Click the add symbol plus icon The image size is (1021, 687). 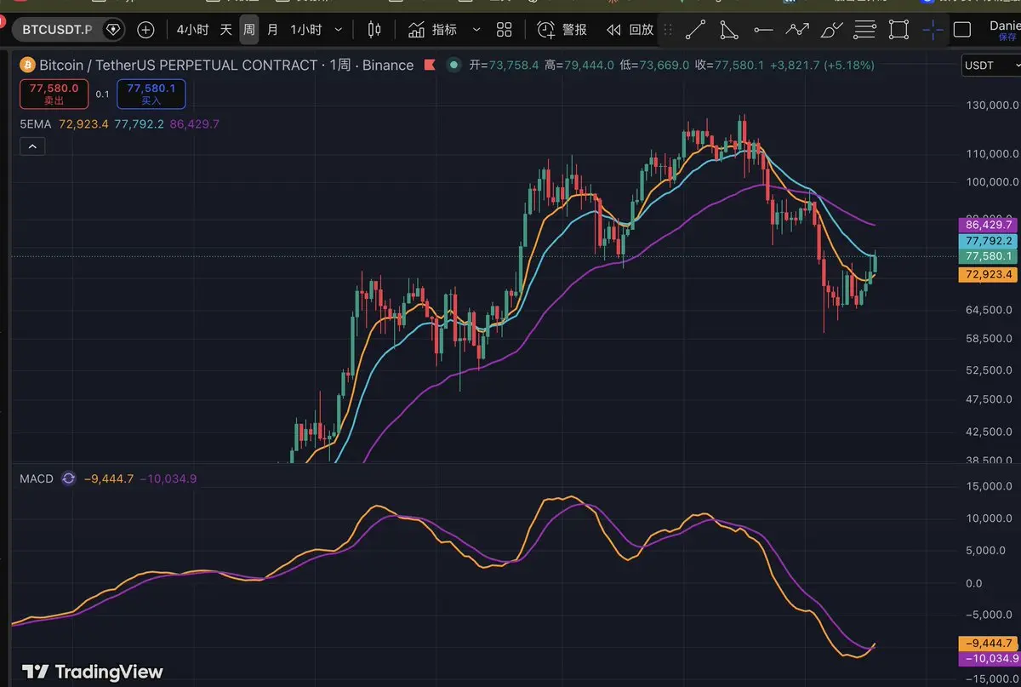pos(145,30)
